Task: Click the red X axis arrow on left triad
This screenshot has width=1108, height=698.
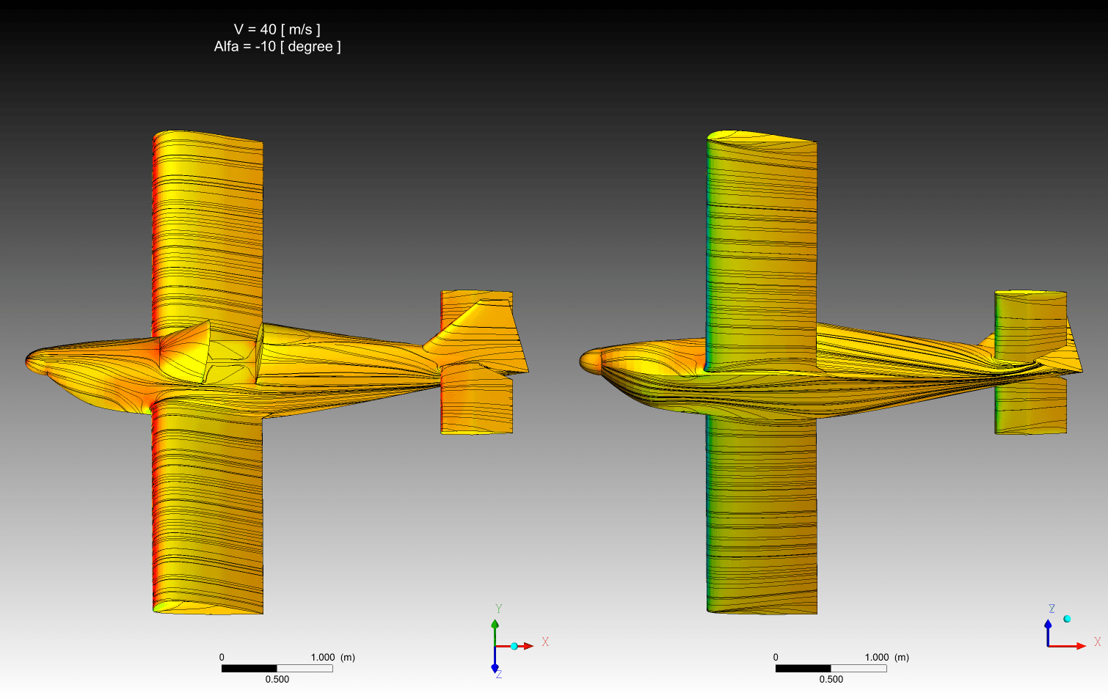Action: (527, 646)
